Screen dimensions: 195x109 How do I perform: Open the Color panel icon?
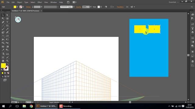193,15
